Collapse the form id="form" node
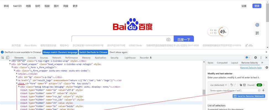The width and height of the screenshot is (269, 110). 17,83
